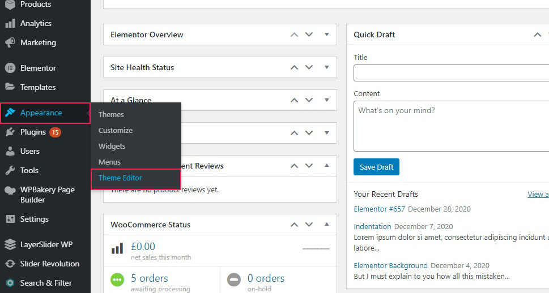Image resolution: width=549 pixels, height=293 pixels.
Task: Open the LayerSlider WP menu item
Action: click(45, 244)
